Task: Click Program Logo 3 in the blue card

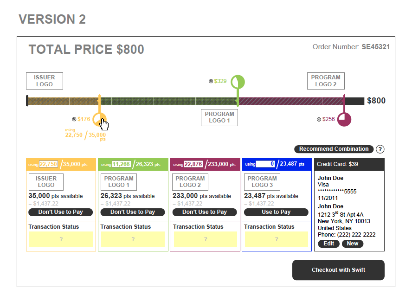Action: coord(262,182)
